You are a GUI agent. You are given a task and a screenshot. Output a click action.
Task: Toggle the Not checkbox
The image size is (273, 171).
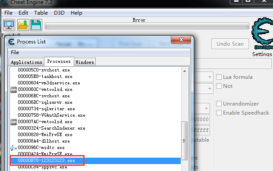pos(219,86)
